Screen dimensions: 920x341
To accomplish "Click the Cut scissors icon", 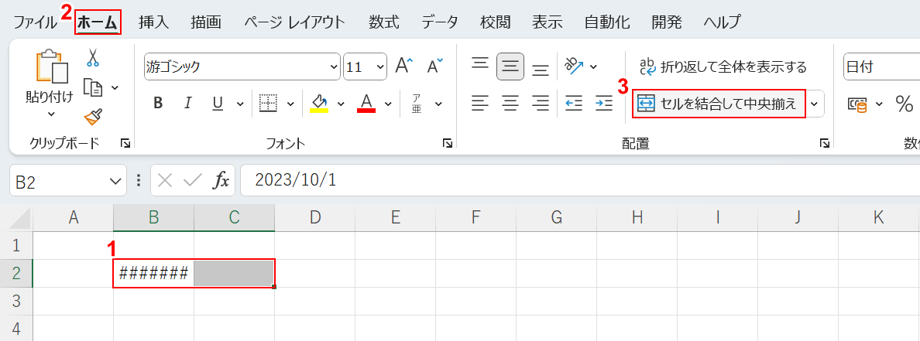I will click(x=93, y=59).
